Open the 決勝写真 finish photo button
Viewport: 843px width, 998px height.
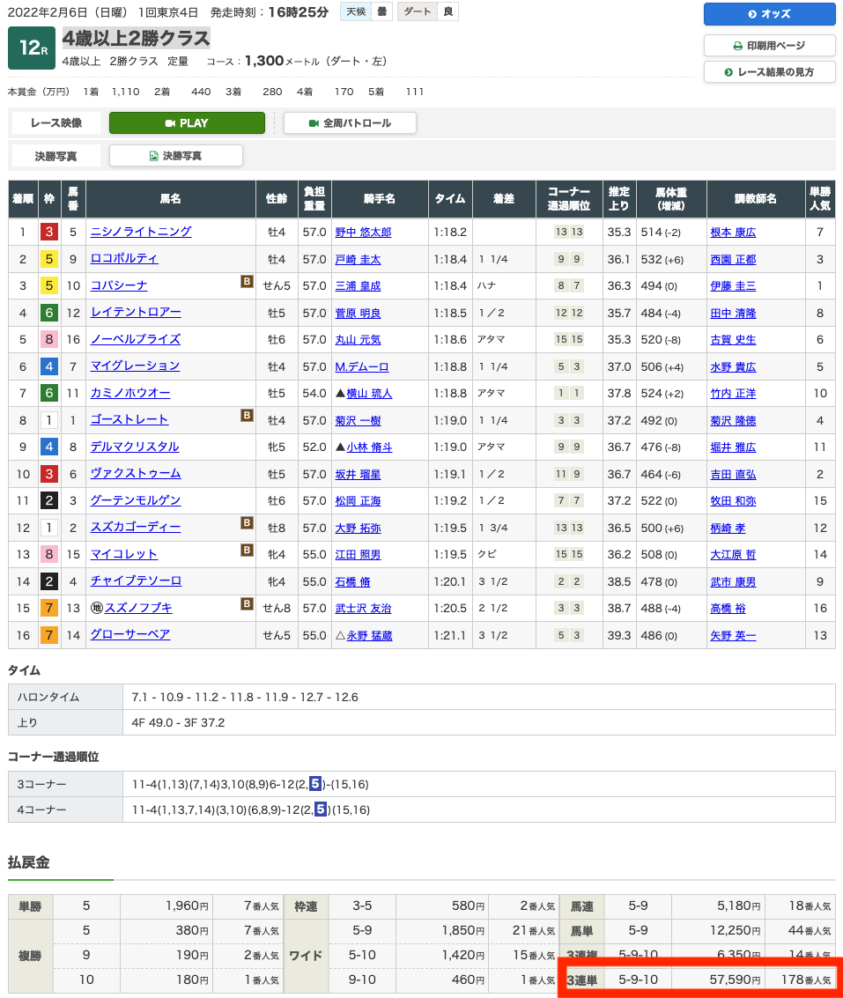click(175, 156)
